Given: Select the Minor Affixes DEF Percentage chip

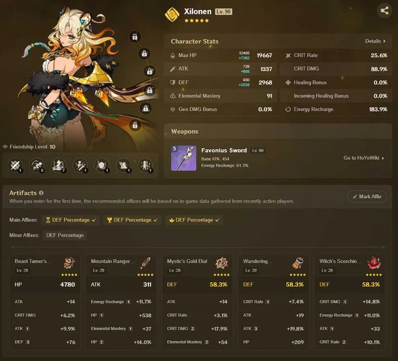Looking at the screenshot, I should pos(65,235).
